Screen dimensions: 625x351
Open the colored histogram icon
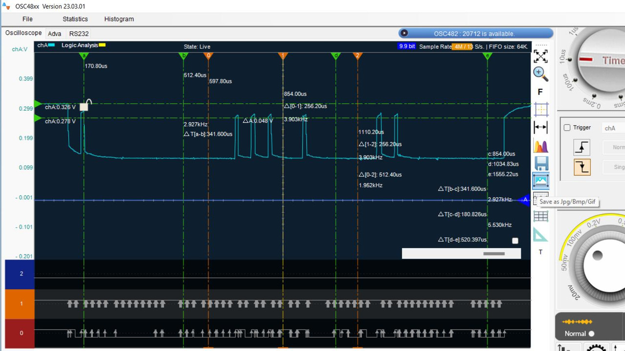pos(541,146)
